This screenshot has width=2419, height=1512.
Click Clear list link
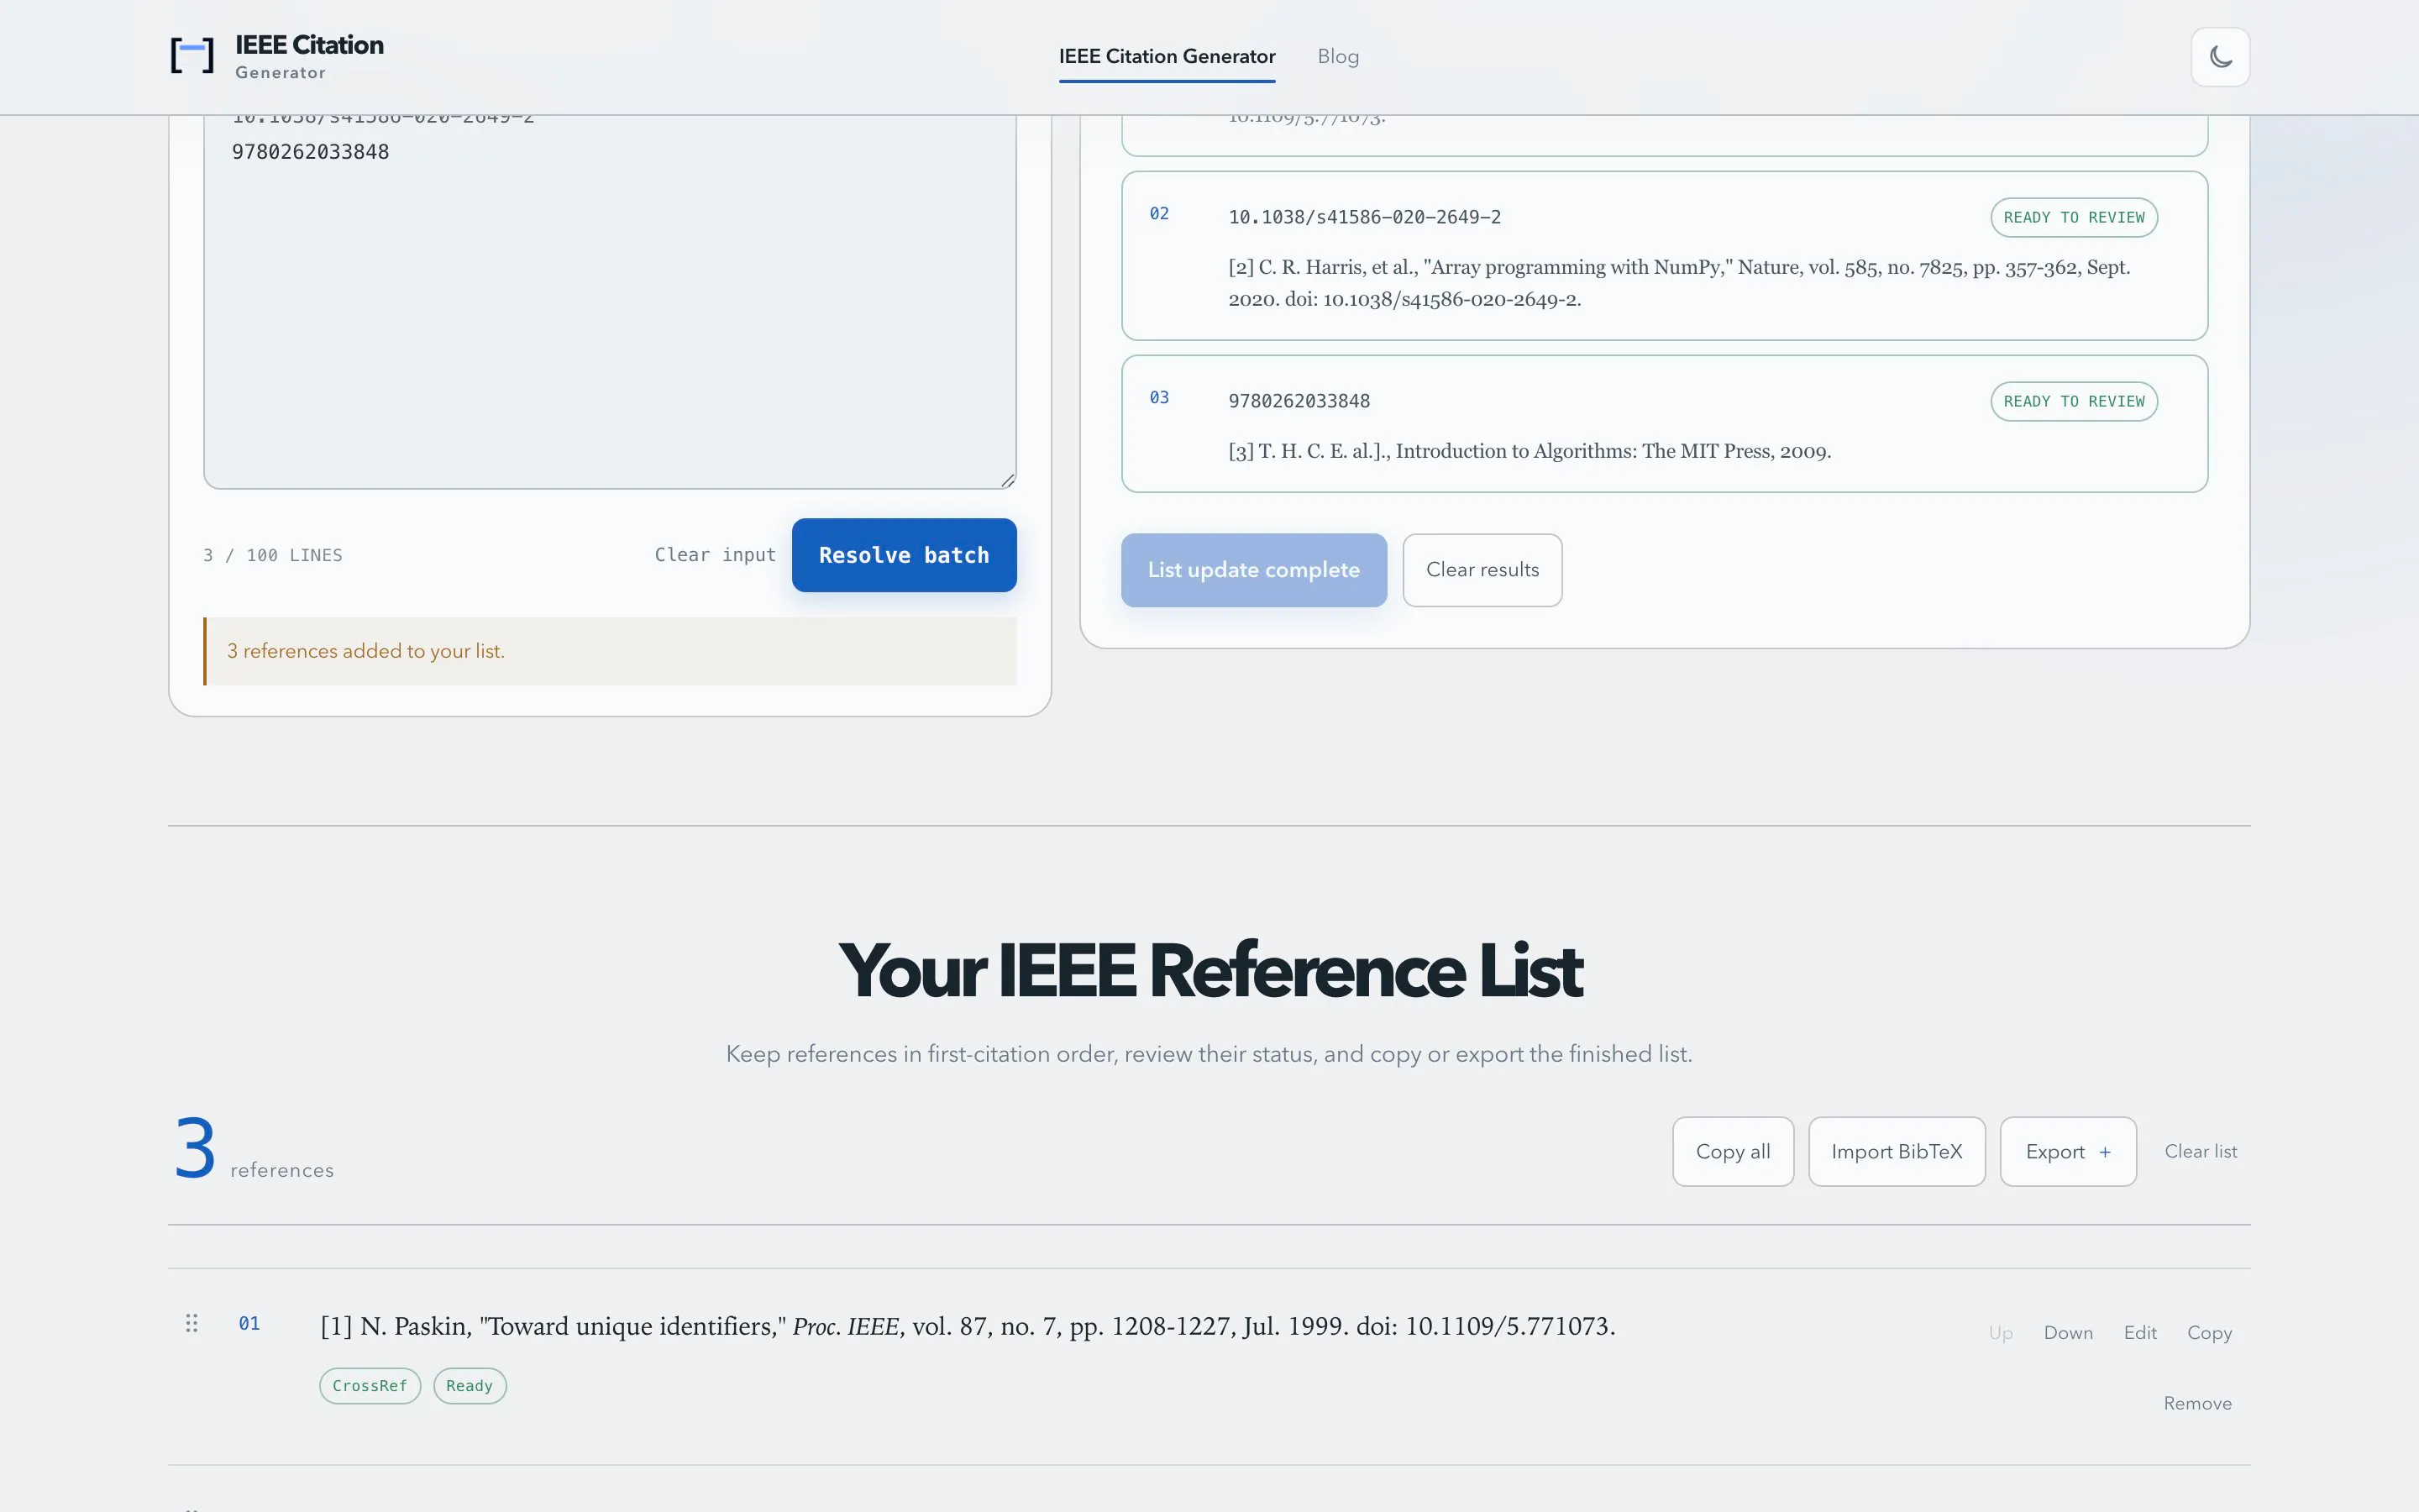pos(2200,1152)
